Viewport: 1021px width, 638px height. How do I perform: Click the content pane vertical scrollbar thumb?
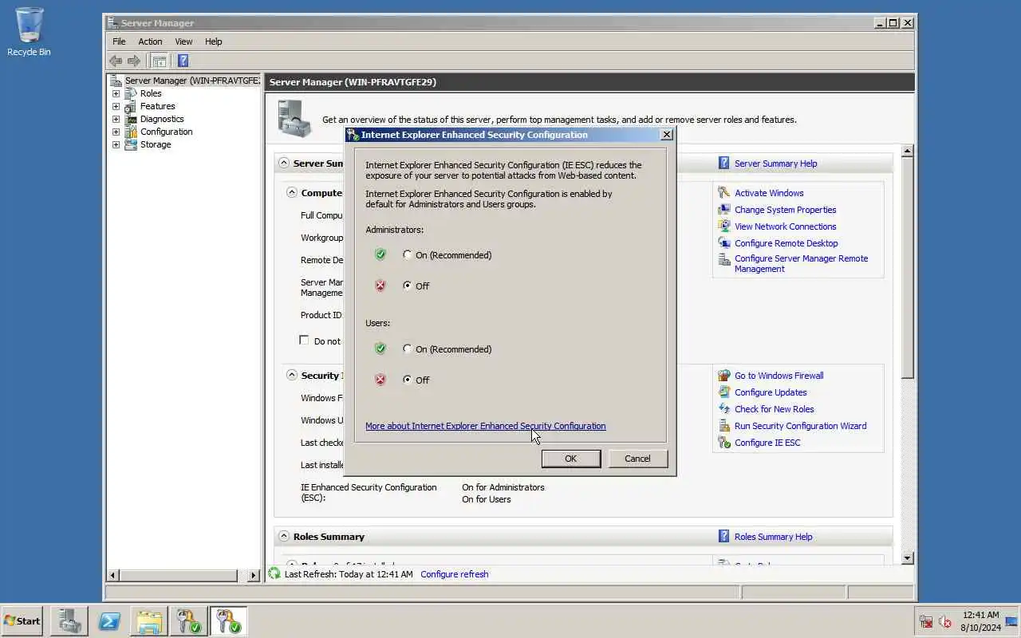pos(907,268)
